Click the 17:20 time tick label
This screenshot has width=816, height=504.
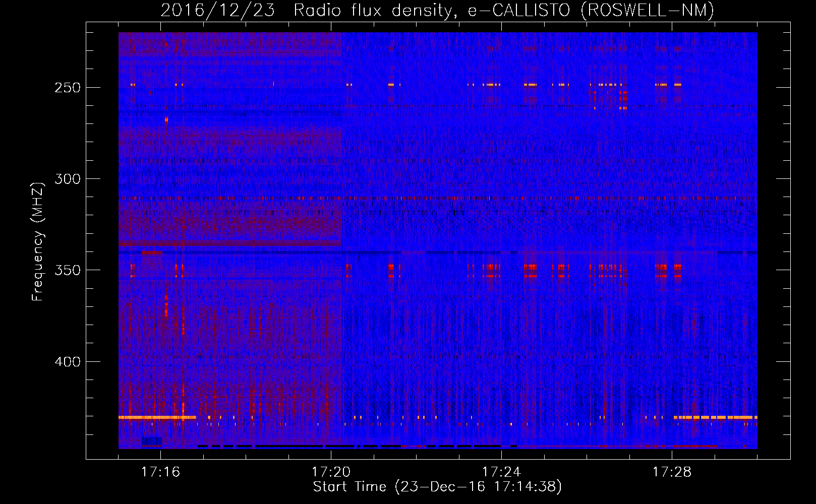coord(331,472)
